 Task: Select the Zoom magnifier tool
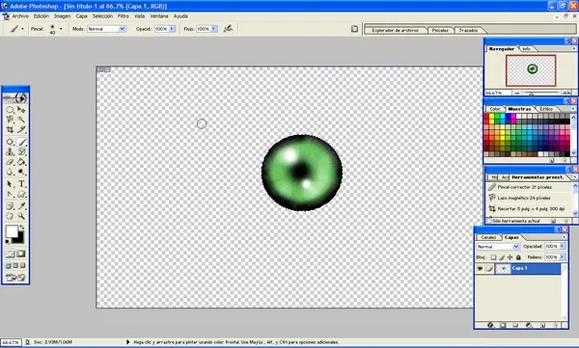[21, 216]
